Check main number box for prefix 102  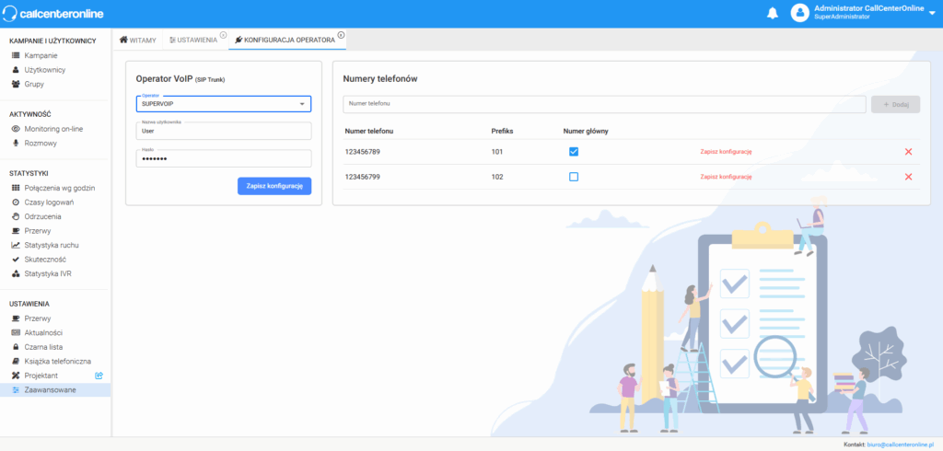(574, 177)
